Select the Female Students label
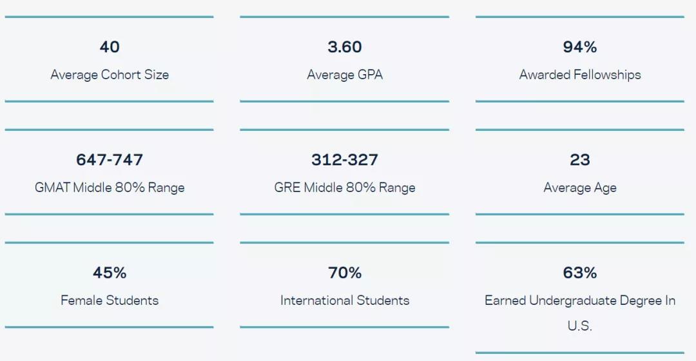 coord(110,300)
